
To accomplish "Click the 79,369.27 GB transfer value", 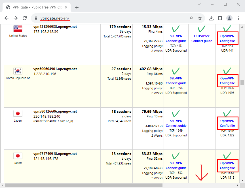I will coord(153,41).
